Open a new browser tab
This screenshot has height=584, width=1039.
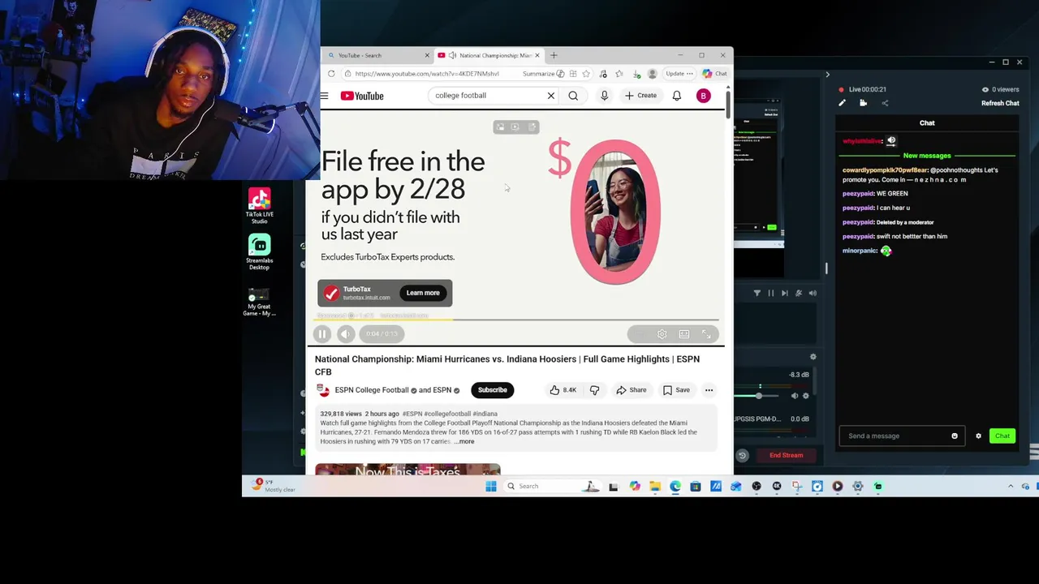(x=554, y=55)
